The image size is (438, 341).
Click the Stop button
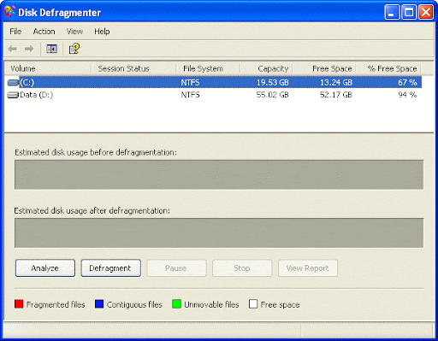[242, 268]
